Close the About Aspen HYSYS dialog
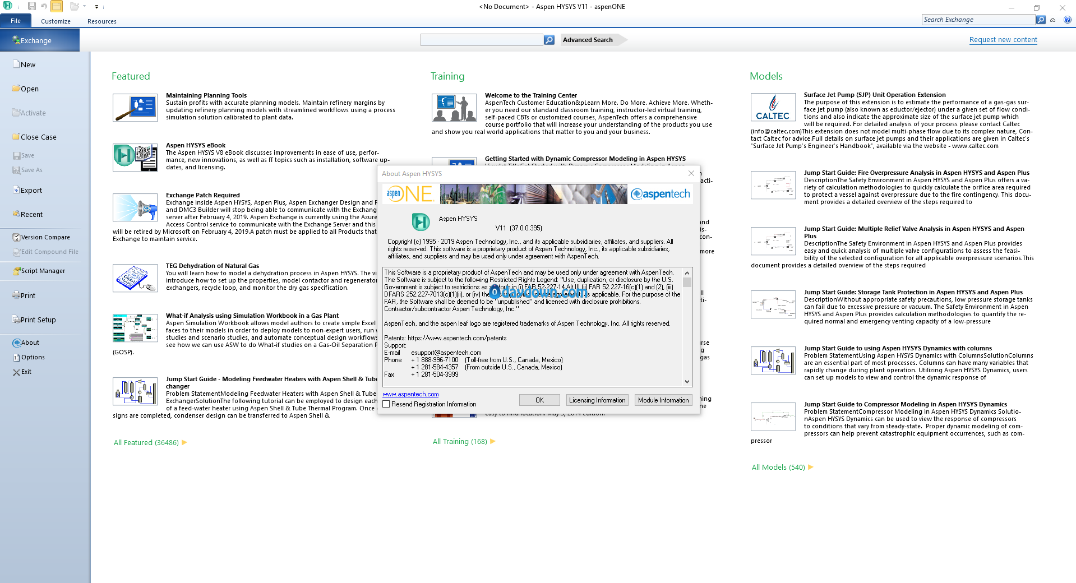This screenshot has width=1076, height=583. pyautogui.click(x=691, y=173)
